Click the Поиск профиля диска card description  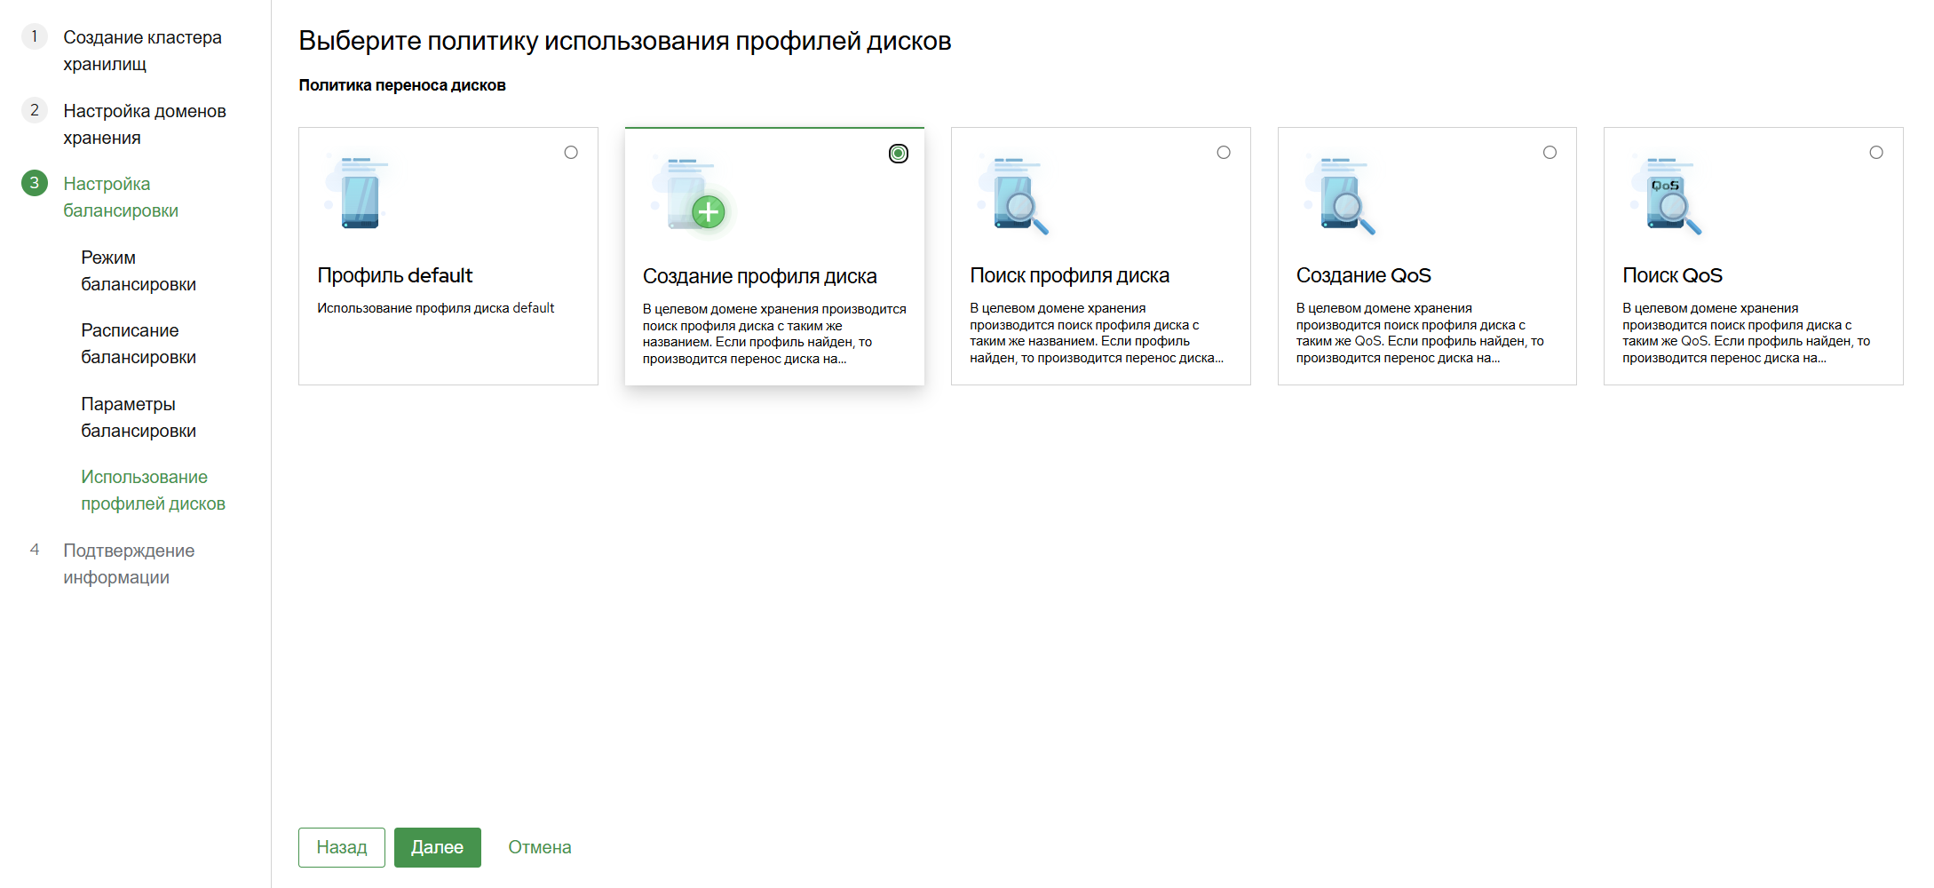click(1097, 333)
